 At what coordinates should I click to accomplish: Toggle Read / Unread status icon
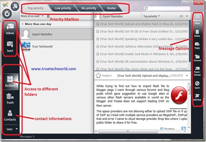pos(197,71)
